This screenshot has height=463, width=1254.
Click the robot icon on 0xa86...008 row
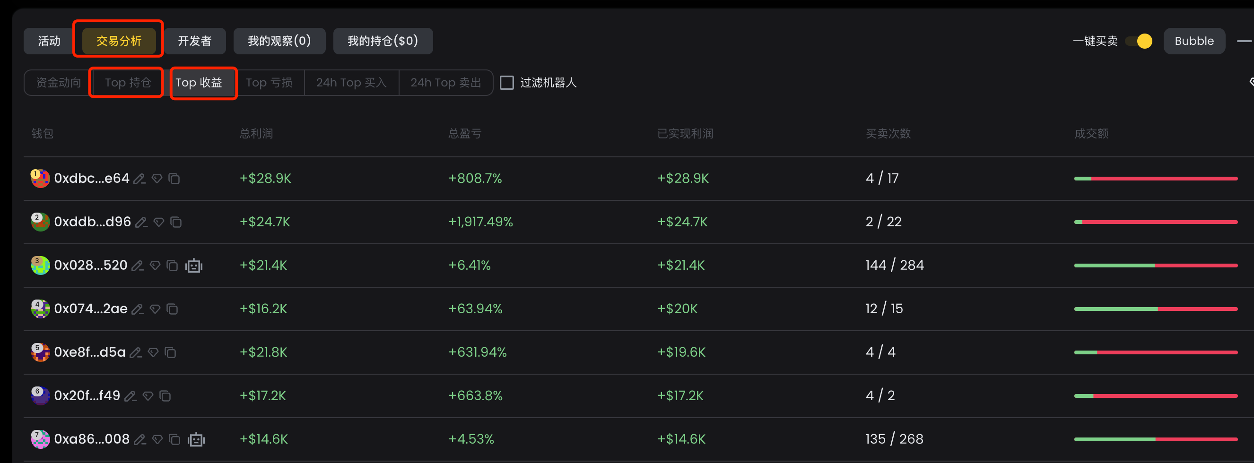196,439
